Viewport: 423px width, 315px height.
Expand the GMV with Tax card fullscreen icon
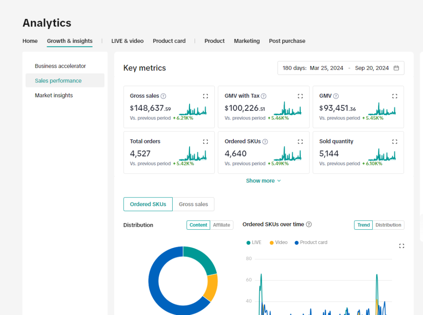click(x=300, y=96)
